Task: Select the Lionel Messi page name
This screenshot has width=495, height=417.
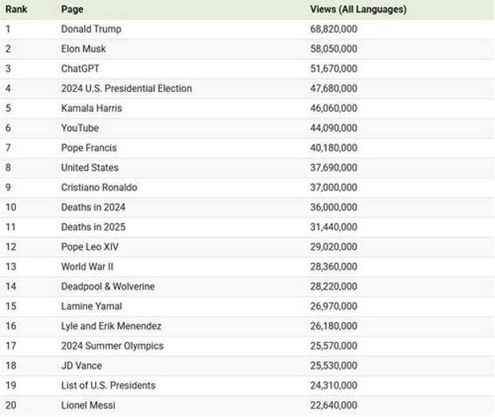Action: pyautogui.click(x=88, y=405)
